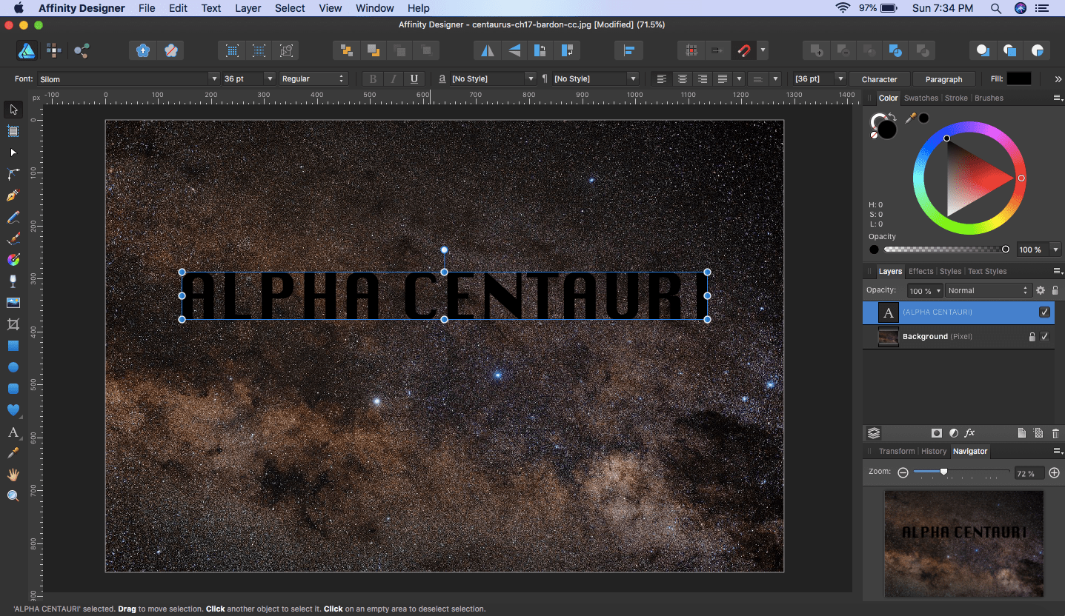
Task: Toggle Background layer visibility checkbox
Action: (1044, 337)
